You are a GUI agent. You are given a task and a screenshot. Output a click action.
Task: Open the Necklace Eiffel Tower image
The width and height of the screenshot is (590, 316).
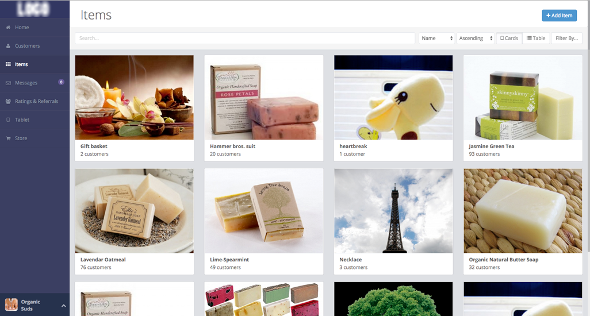coord(393,211)
